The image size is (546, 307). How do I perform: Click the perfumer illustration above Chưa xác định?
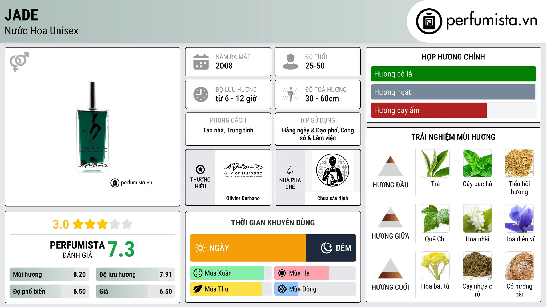(x=332, y=170)
